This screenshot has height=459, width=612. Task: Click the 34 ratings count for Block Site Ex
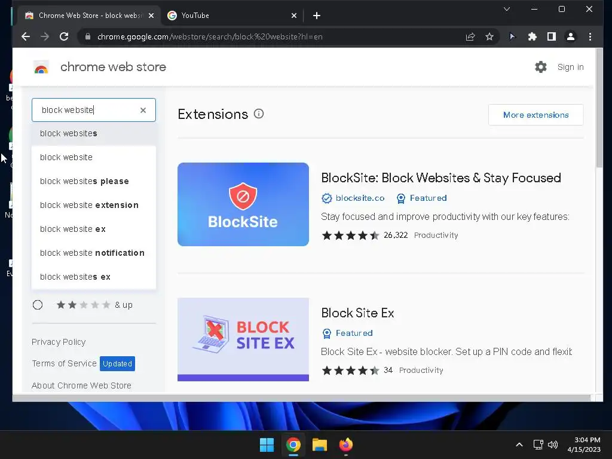(388, 370)
